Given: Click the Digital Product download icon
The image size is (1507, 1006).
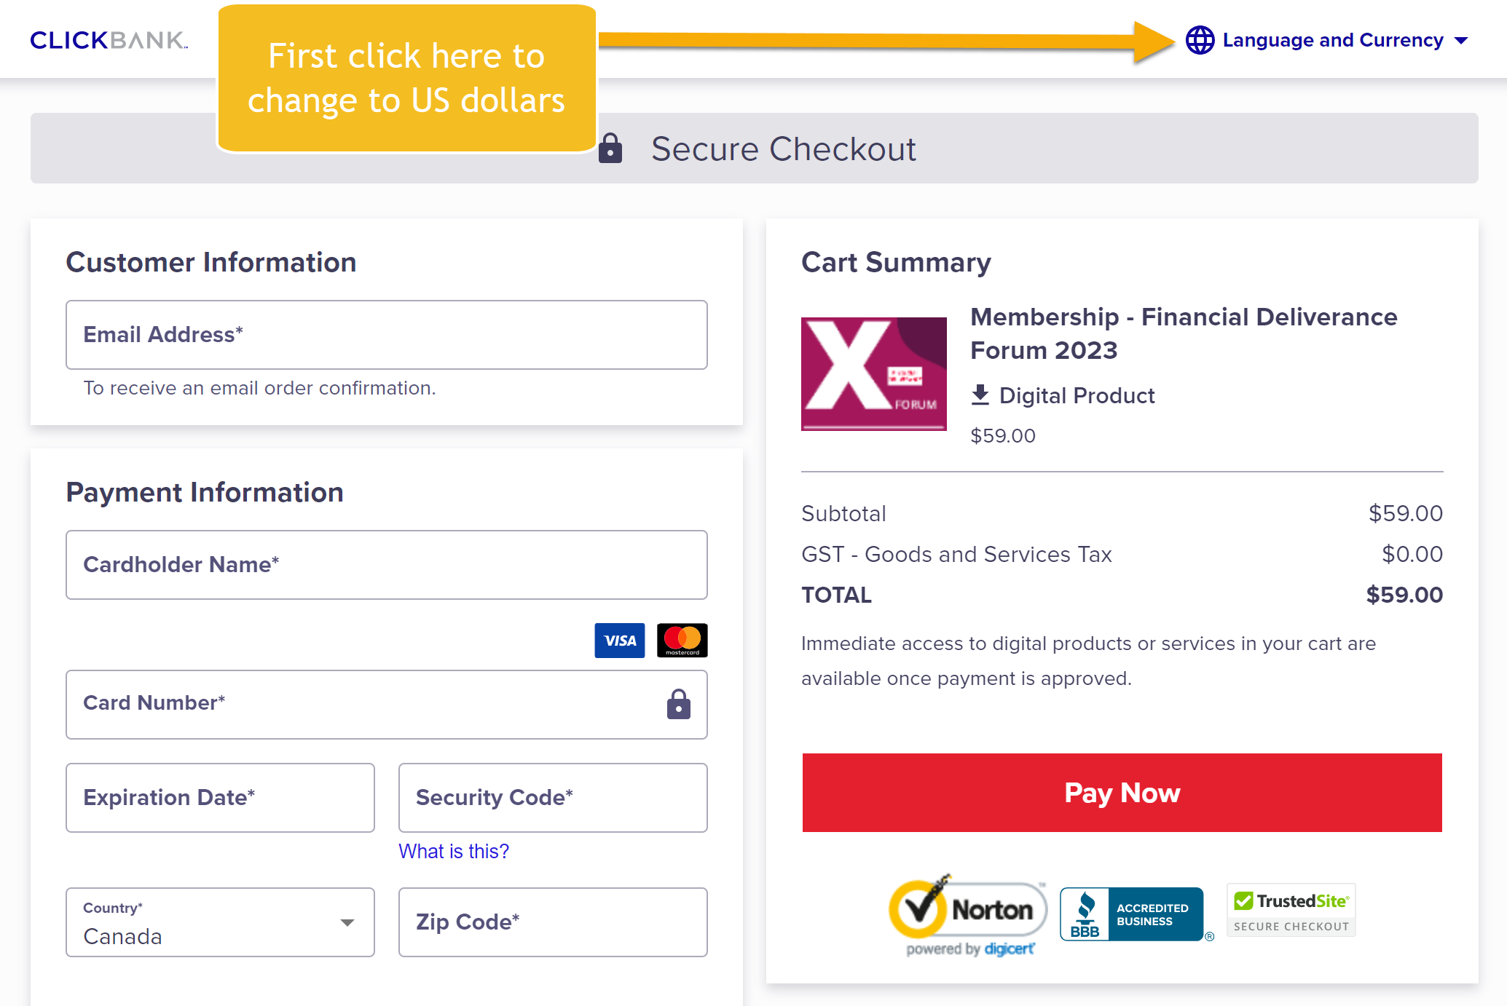Looking at the screenshot, I should pos(980,395).
